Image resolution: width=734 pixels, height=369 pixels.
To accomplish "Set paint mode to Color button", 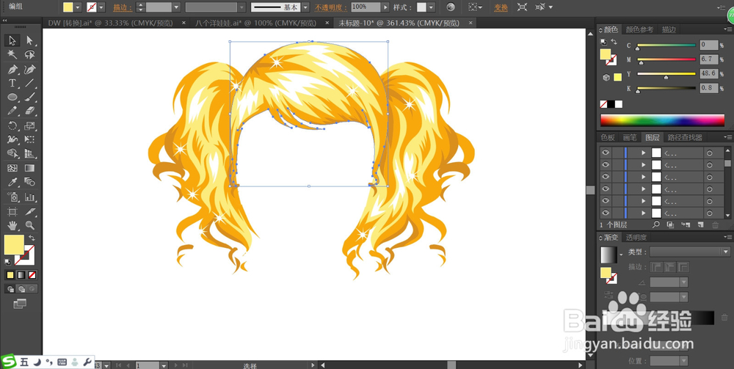I will click(10, 275).
